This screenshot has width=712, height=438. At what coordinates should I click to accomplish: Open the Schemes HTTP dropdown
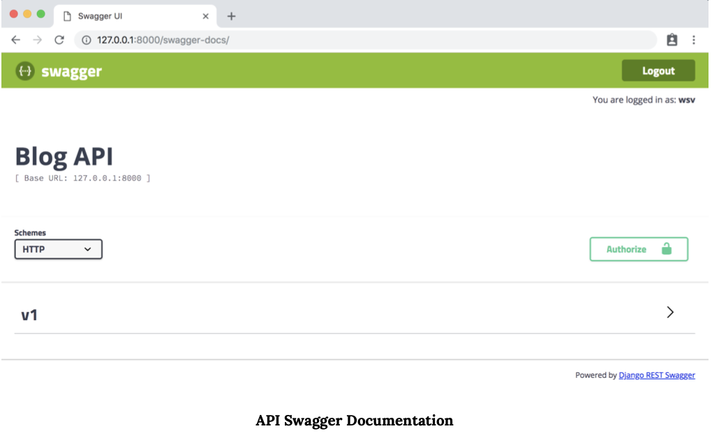pos(58,249)
